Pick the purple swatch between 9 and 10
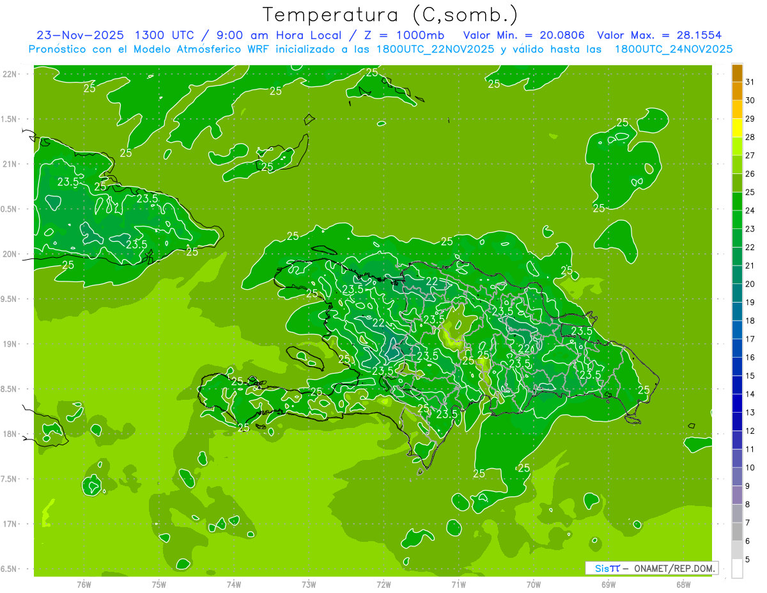This screenshot has width=767, height=593. click(737, 477)
